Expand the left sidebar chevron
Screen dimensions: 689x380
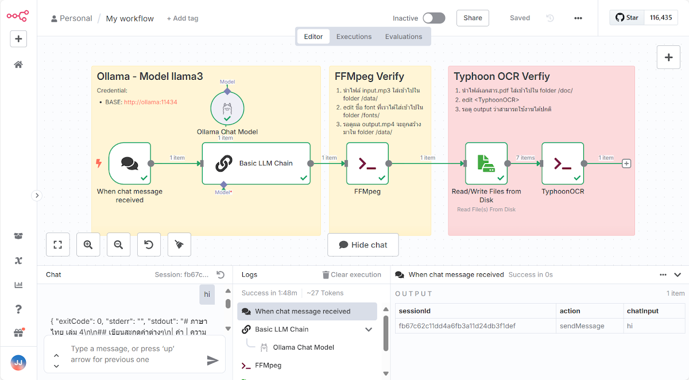click(x=37, y=195)
